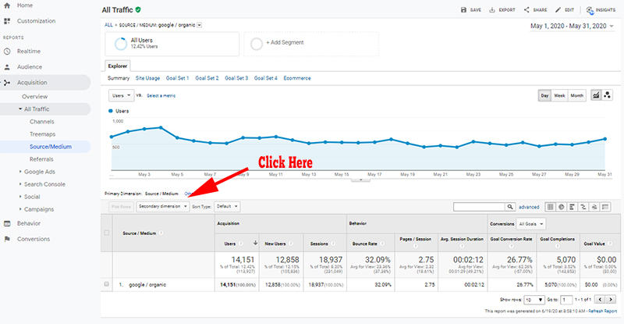Select the Term cloud view icon
The width and height of the screenshot is (624, 324).
(x=594, y=207)
